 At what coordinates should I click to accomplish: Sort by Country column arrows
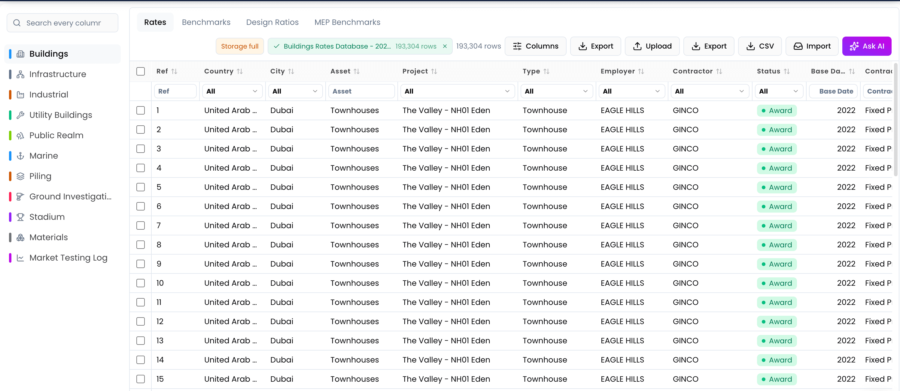click(240, 71)
